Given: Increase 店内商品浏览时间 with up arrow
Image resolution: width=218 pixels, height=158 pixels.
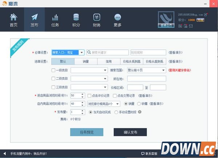Looking at the screenshot, I should [x=82, y=102].
